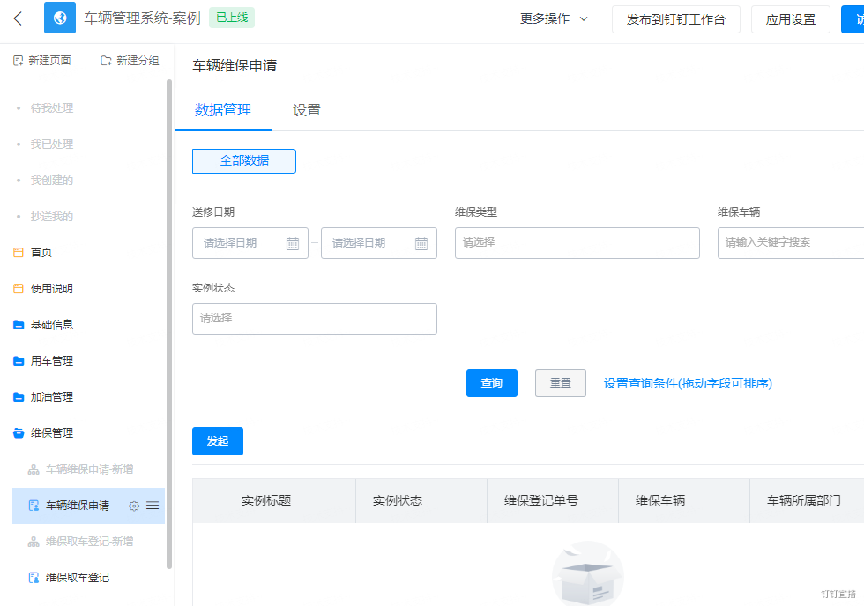Open 抄送我的 in sidebar

coord(52,217)
